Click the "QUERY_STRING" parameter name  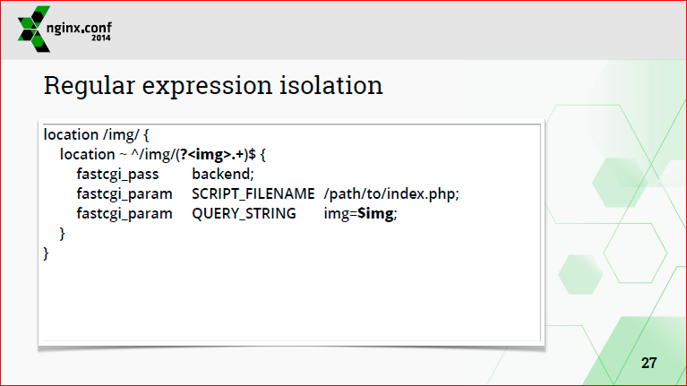[244, 214]
